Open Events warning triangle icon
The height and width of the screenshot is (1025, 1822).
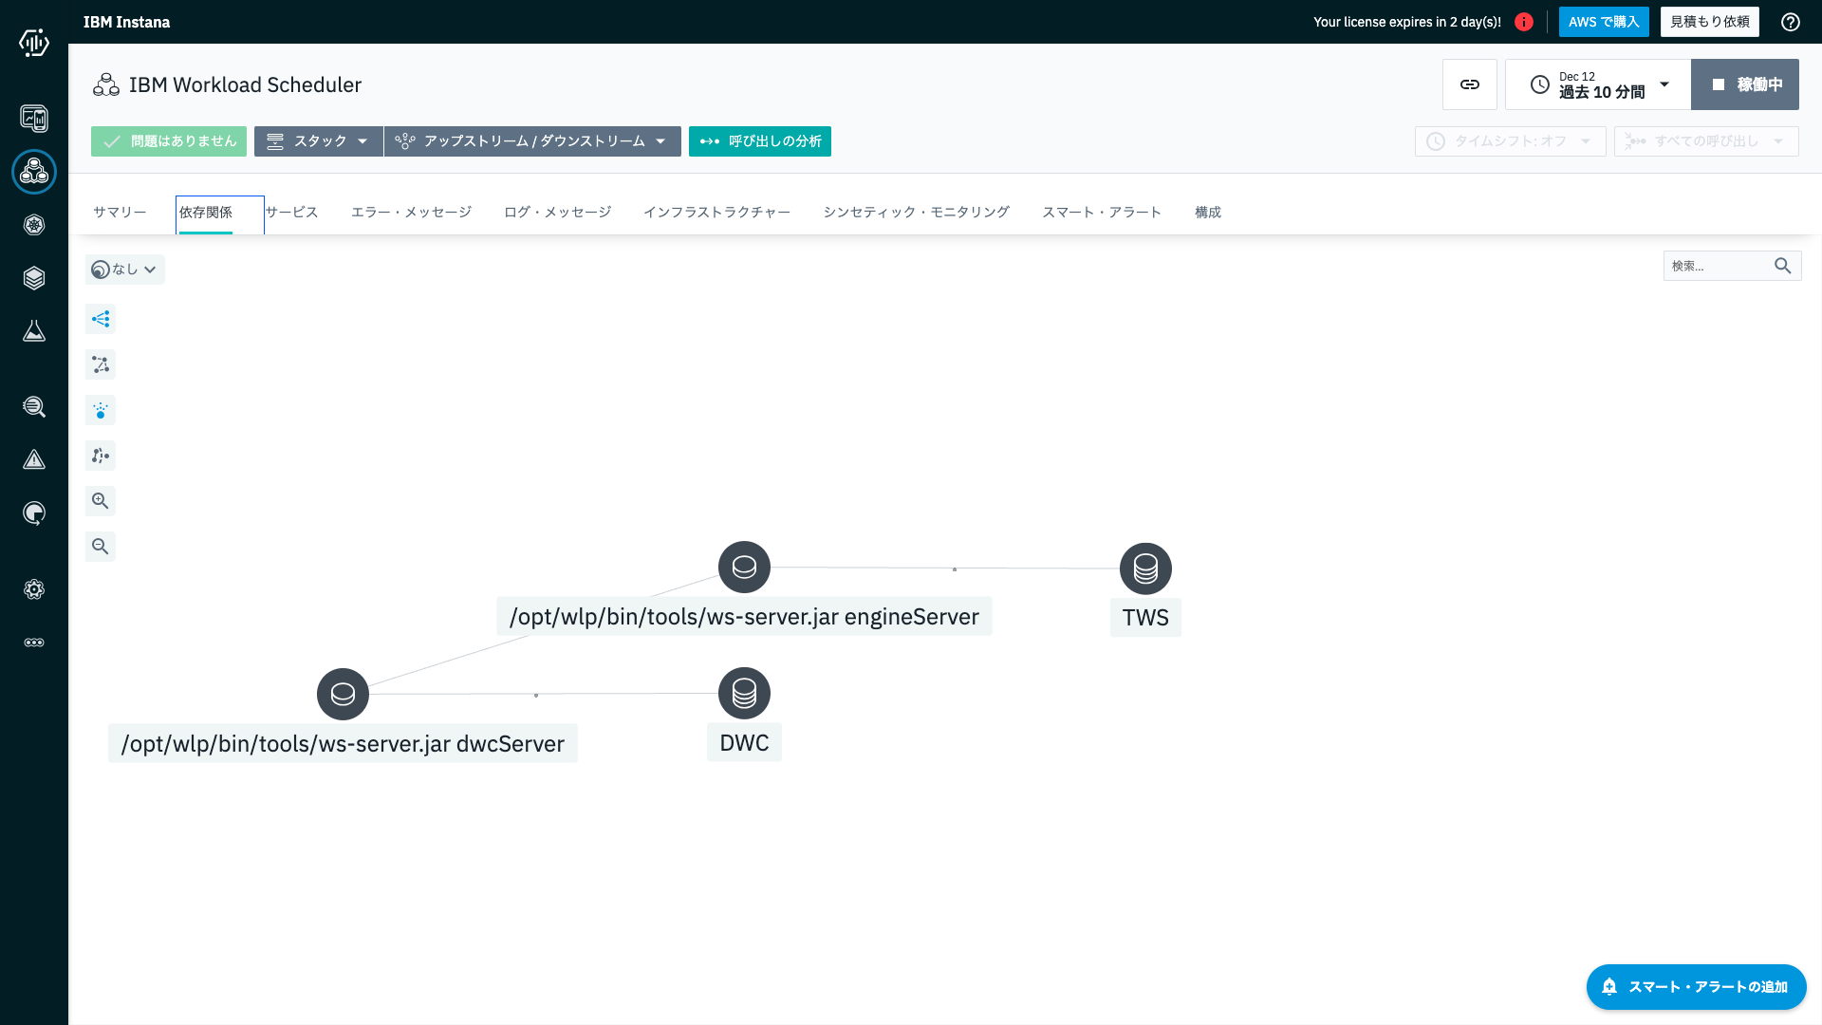point(34,460)
